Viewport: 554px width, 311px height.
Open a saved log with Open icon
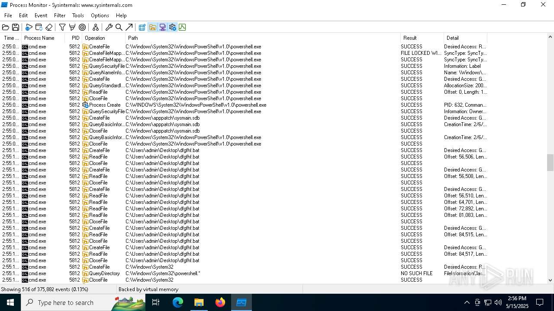pyautogui.click(x=6, y=27)
